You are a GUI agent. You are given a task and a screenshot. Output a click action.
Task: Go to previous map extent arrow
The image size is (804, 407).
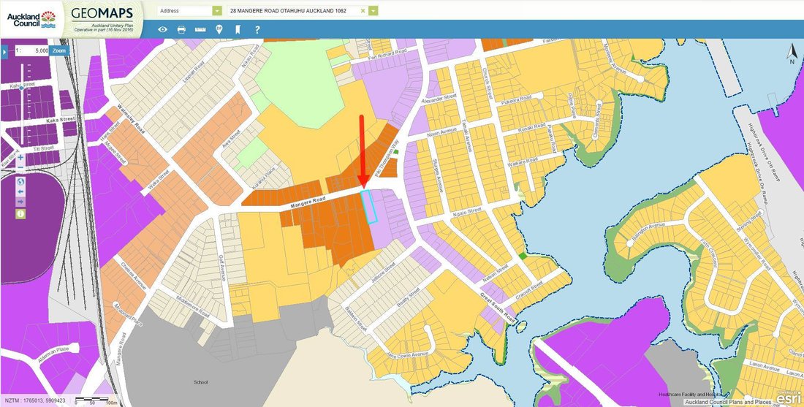pos(20,191)
